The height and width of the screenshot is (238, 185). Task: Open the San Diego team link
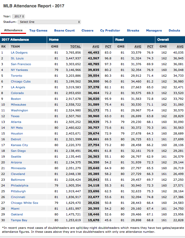click(18, 151)
